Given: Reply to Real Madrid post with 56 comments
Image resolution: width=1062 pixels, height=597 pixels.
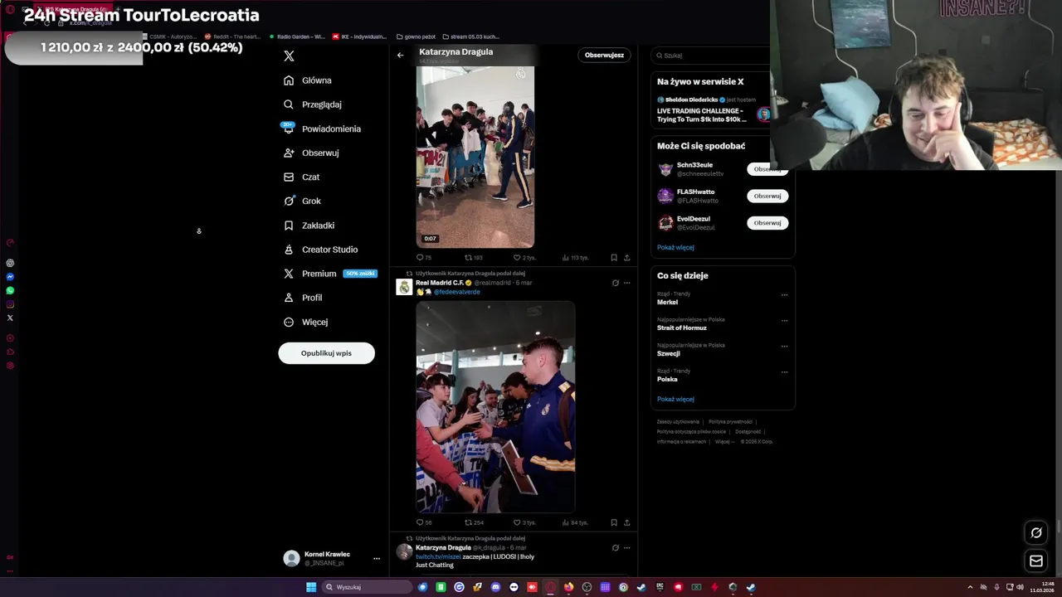Looking at the screenshot, I should tap(423, 523).
